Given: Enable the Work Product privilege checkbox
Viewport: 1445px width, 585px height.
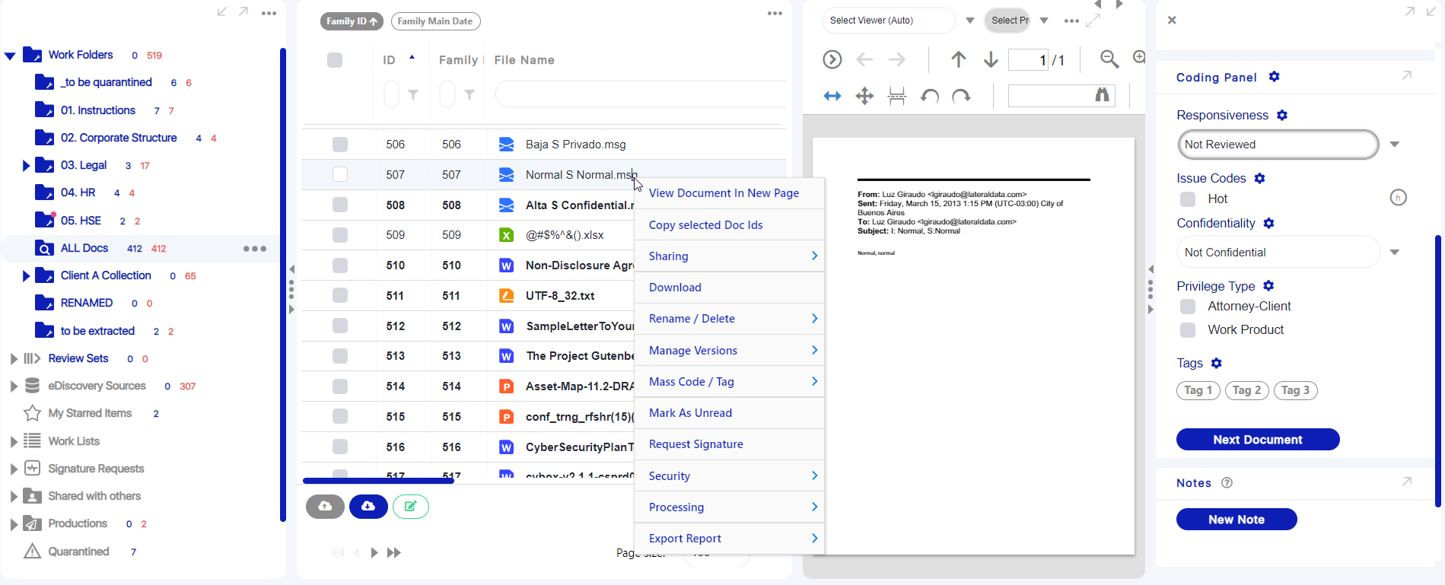Looking at the screenshot, I should (1187, 330).
